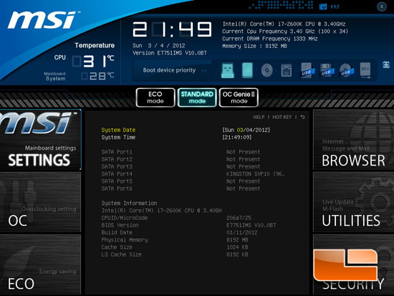
Task: Switch to STANDARD mode
Action: click(197, 97)
